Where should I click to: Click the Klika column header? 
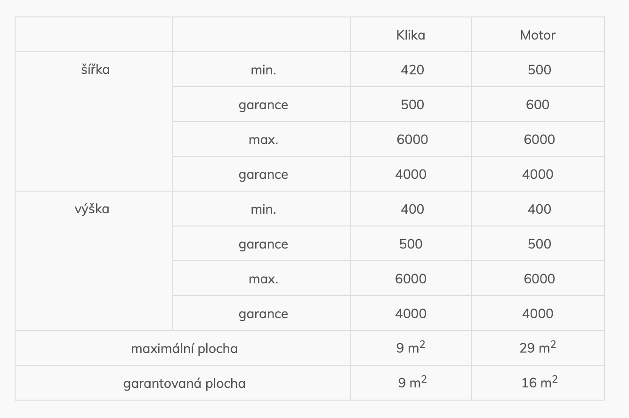click(x=411, y=35)
